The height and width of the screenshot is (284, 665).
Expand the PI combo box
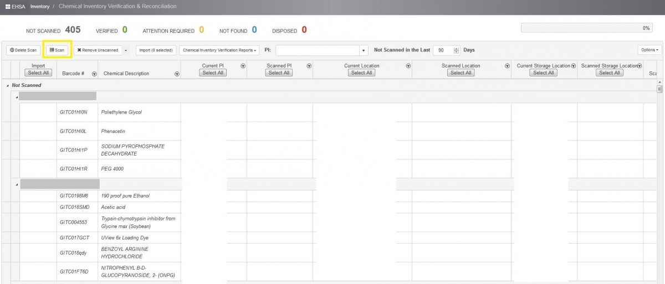tap(364, 50)
